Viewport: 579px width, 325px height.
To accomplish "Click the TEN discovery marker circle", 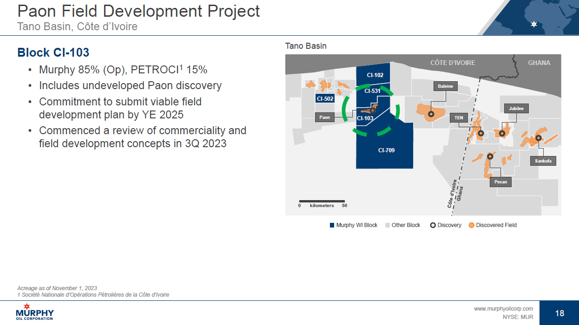I will tap(481, 133).
